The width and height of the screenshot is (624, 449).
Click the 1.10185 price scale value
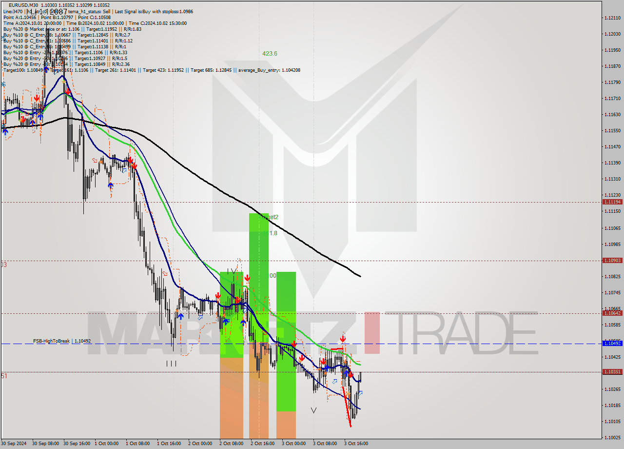612,405
